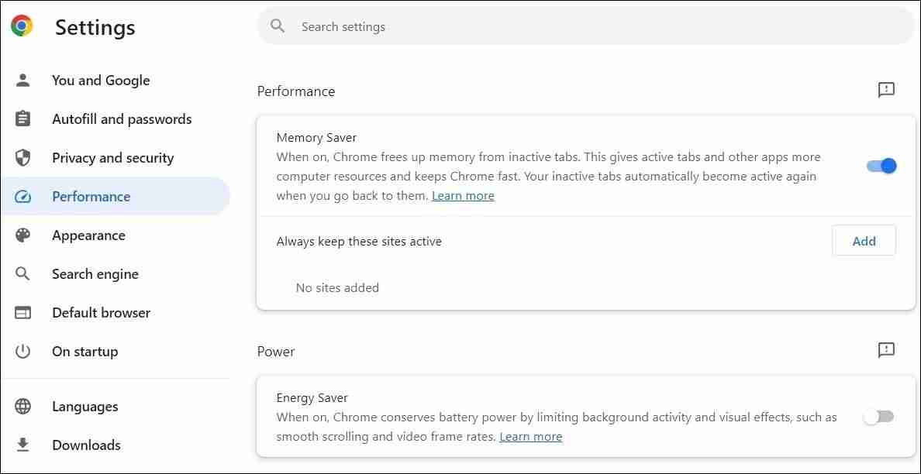This screenshot has width=921, height=474.
Task: Select the Appearance palette icon
Action: point(23,235)
